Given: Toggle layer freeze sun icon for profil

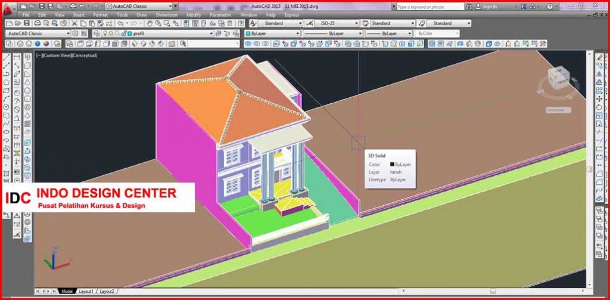Looking at the screenshot, I should 111,33.
